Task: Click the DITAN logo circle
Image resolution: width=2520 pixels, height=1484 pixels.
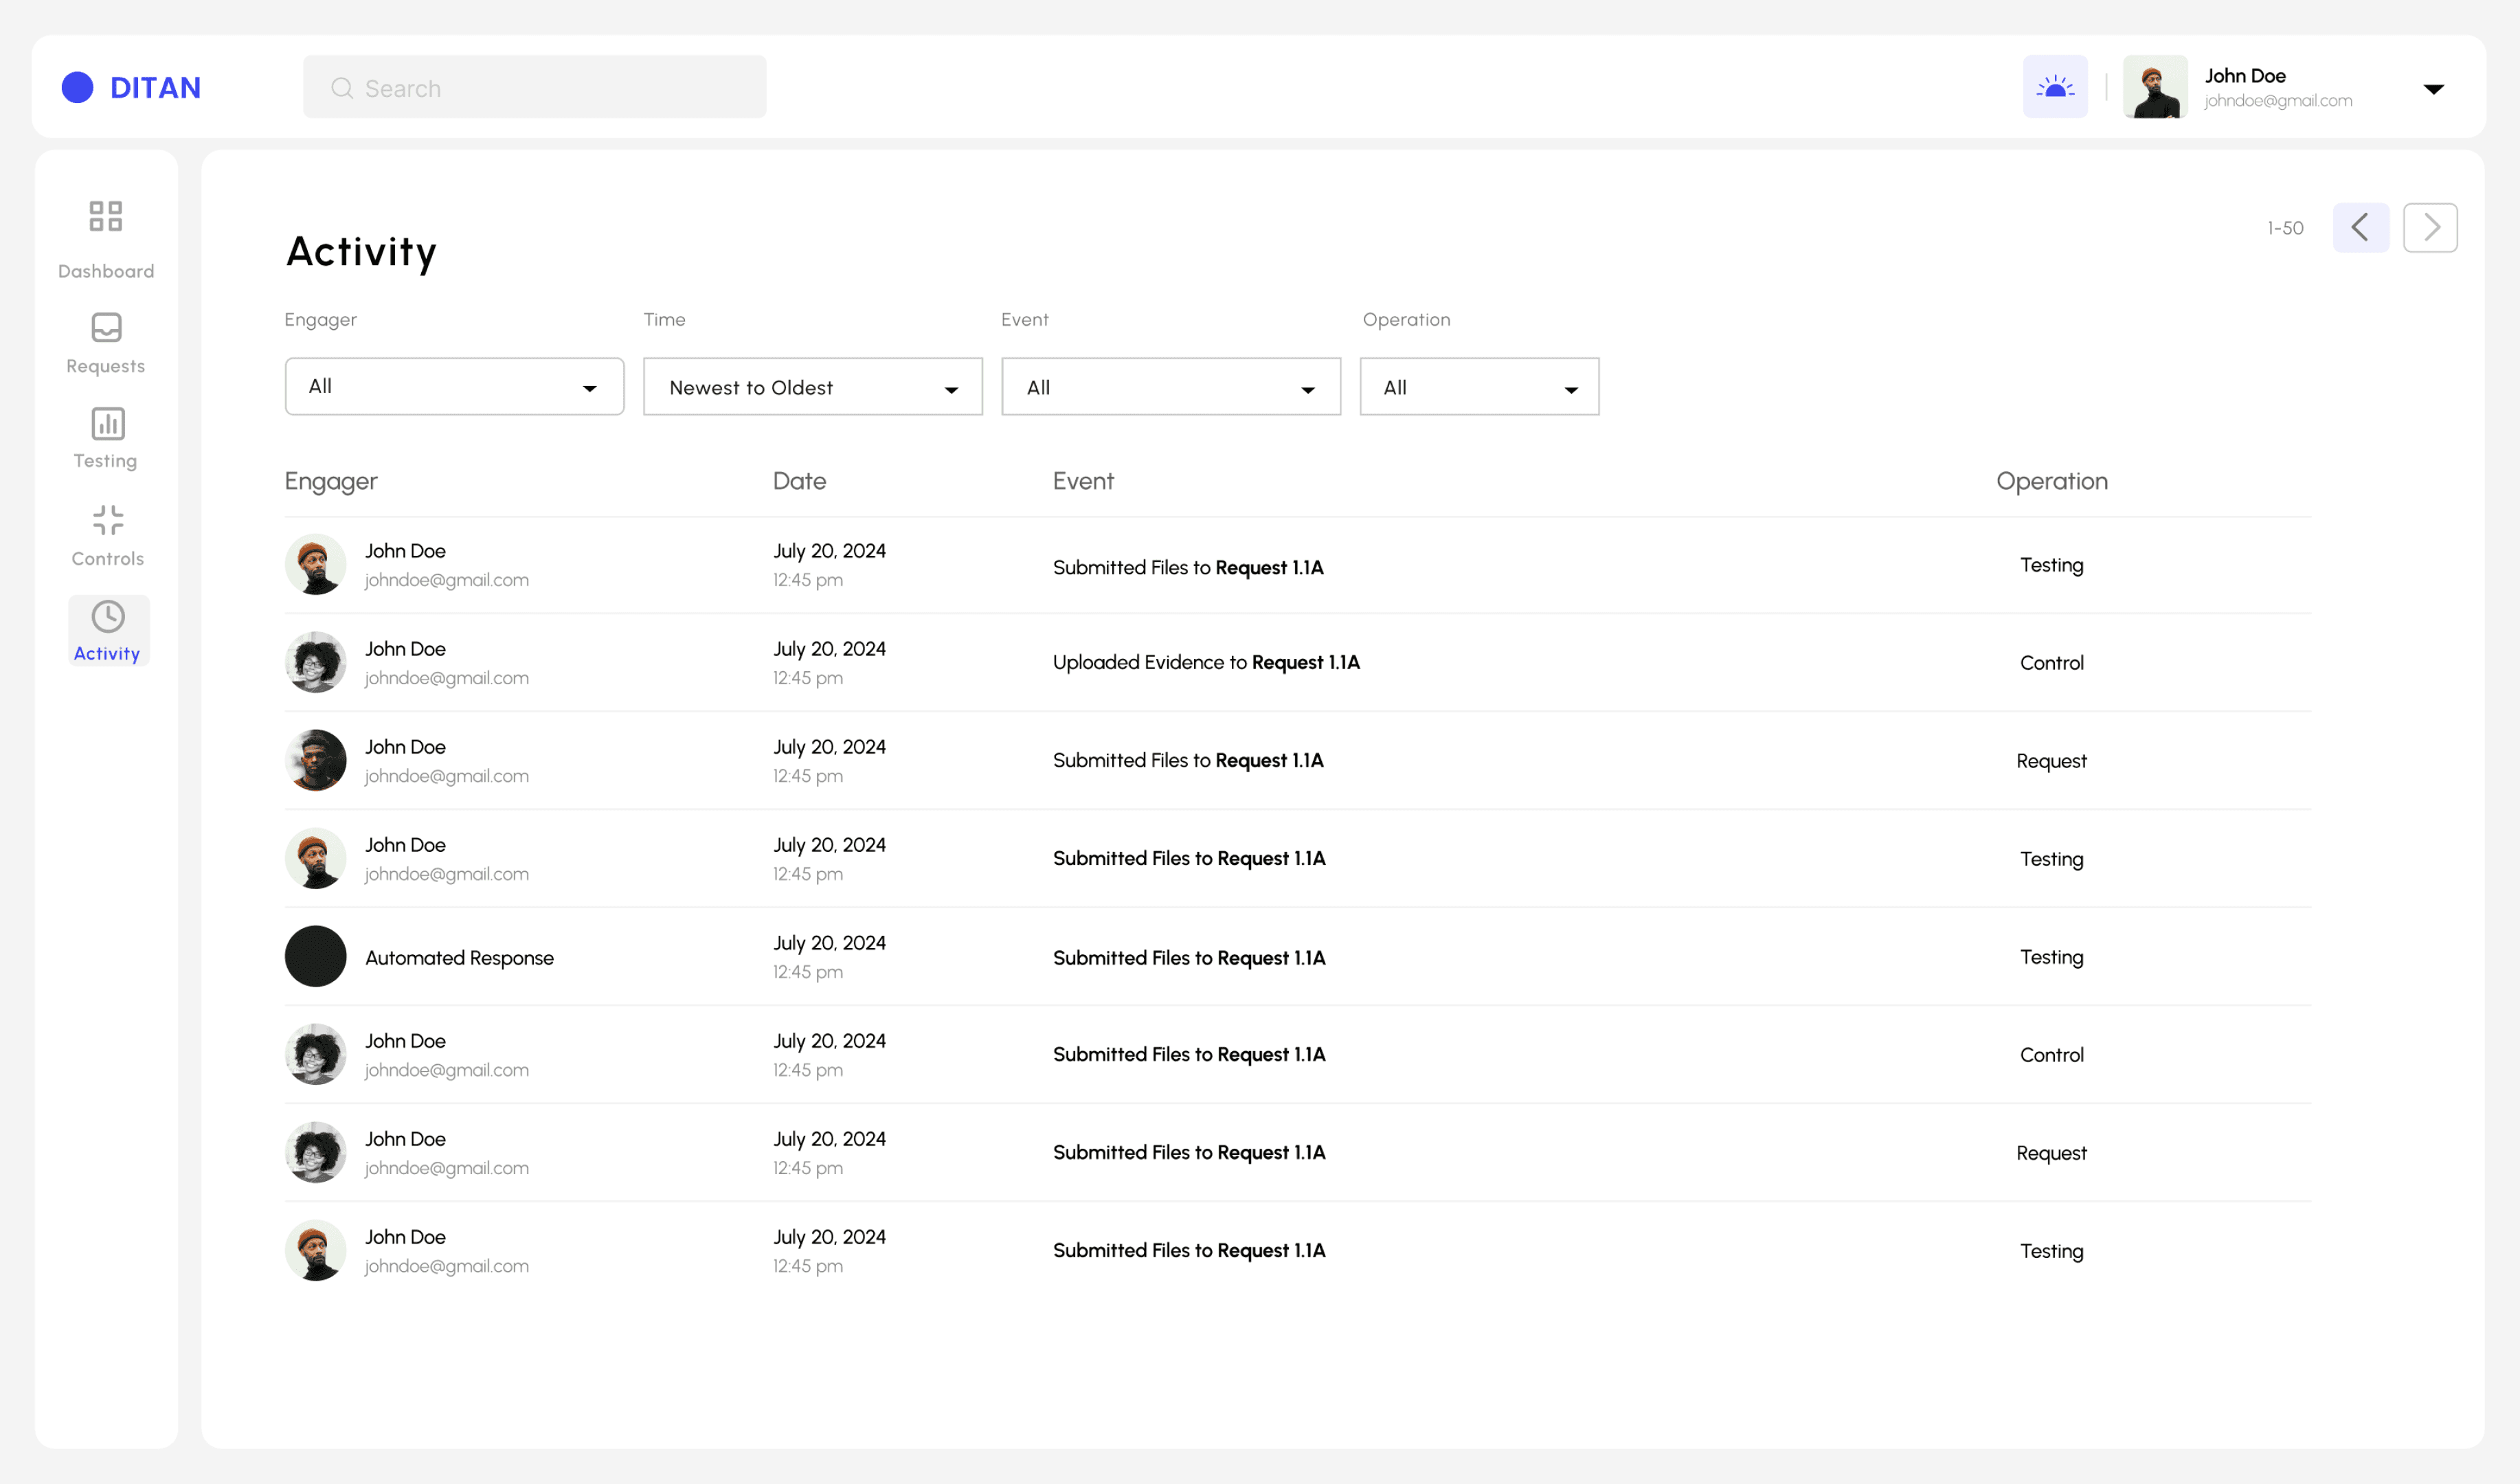Action: pos(78,88)
